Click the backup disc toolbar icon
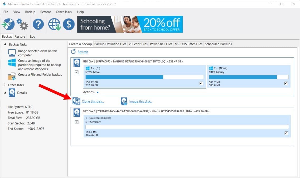 click(8, 24)
